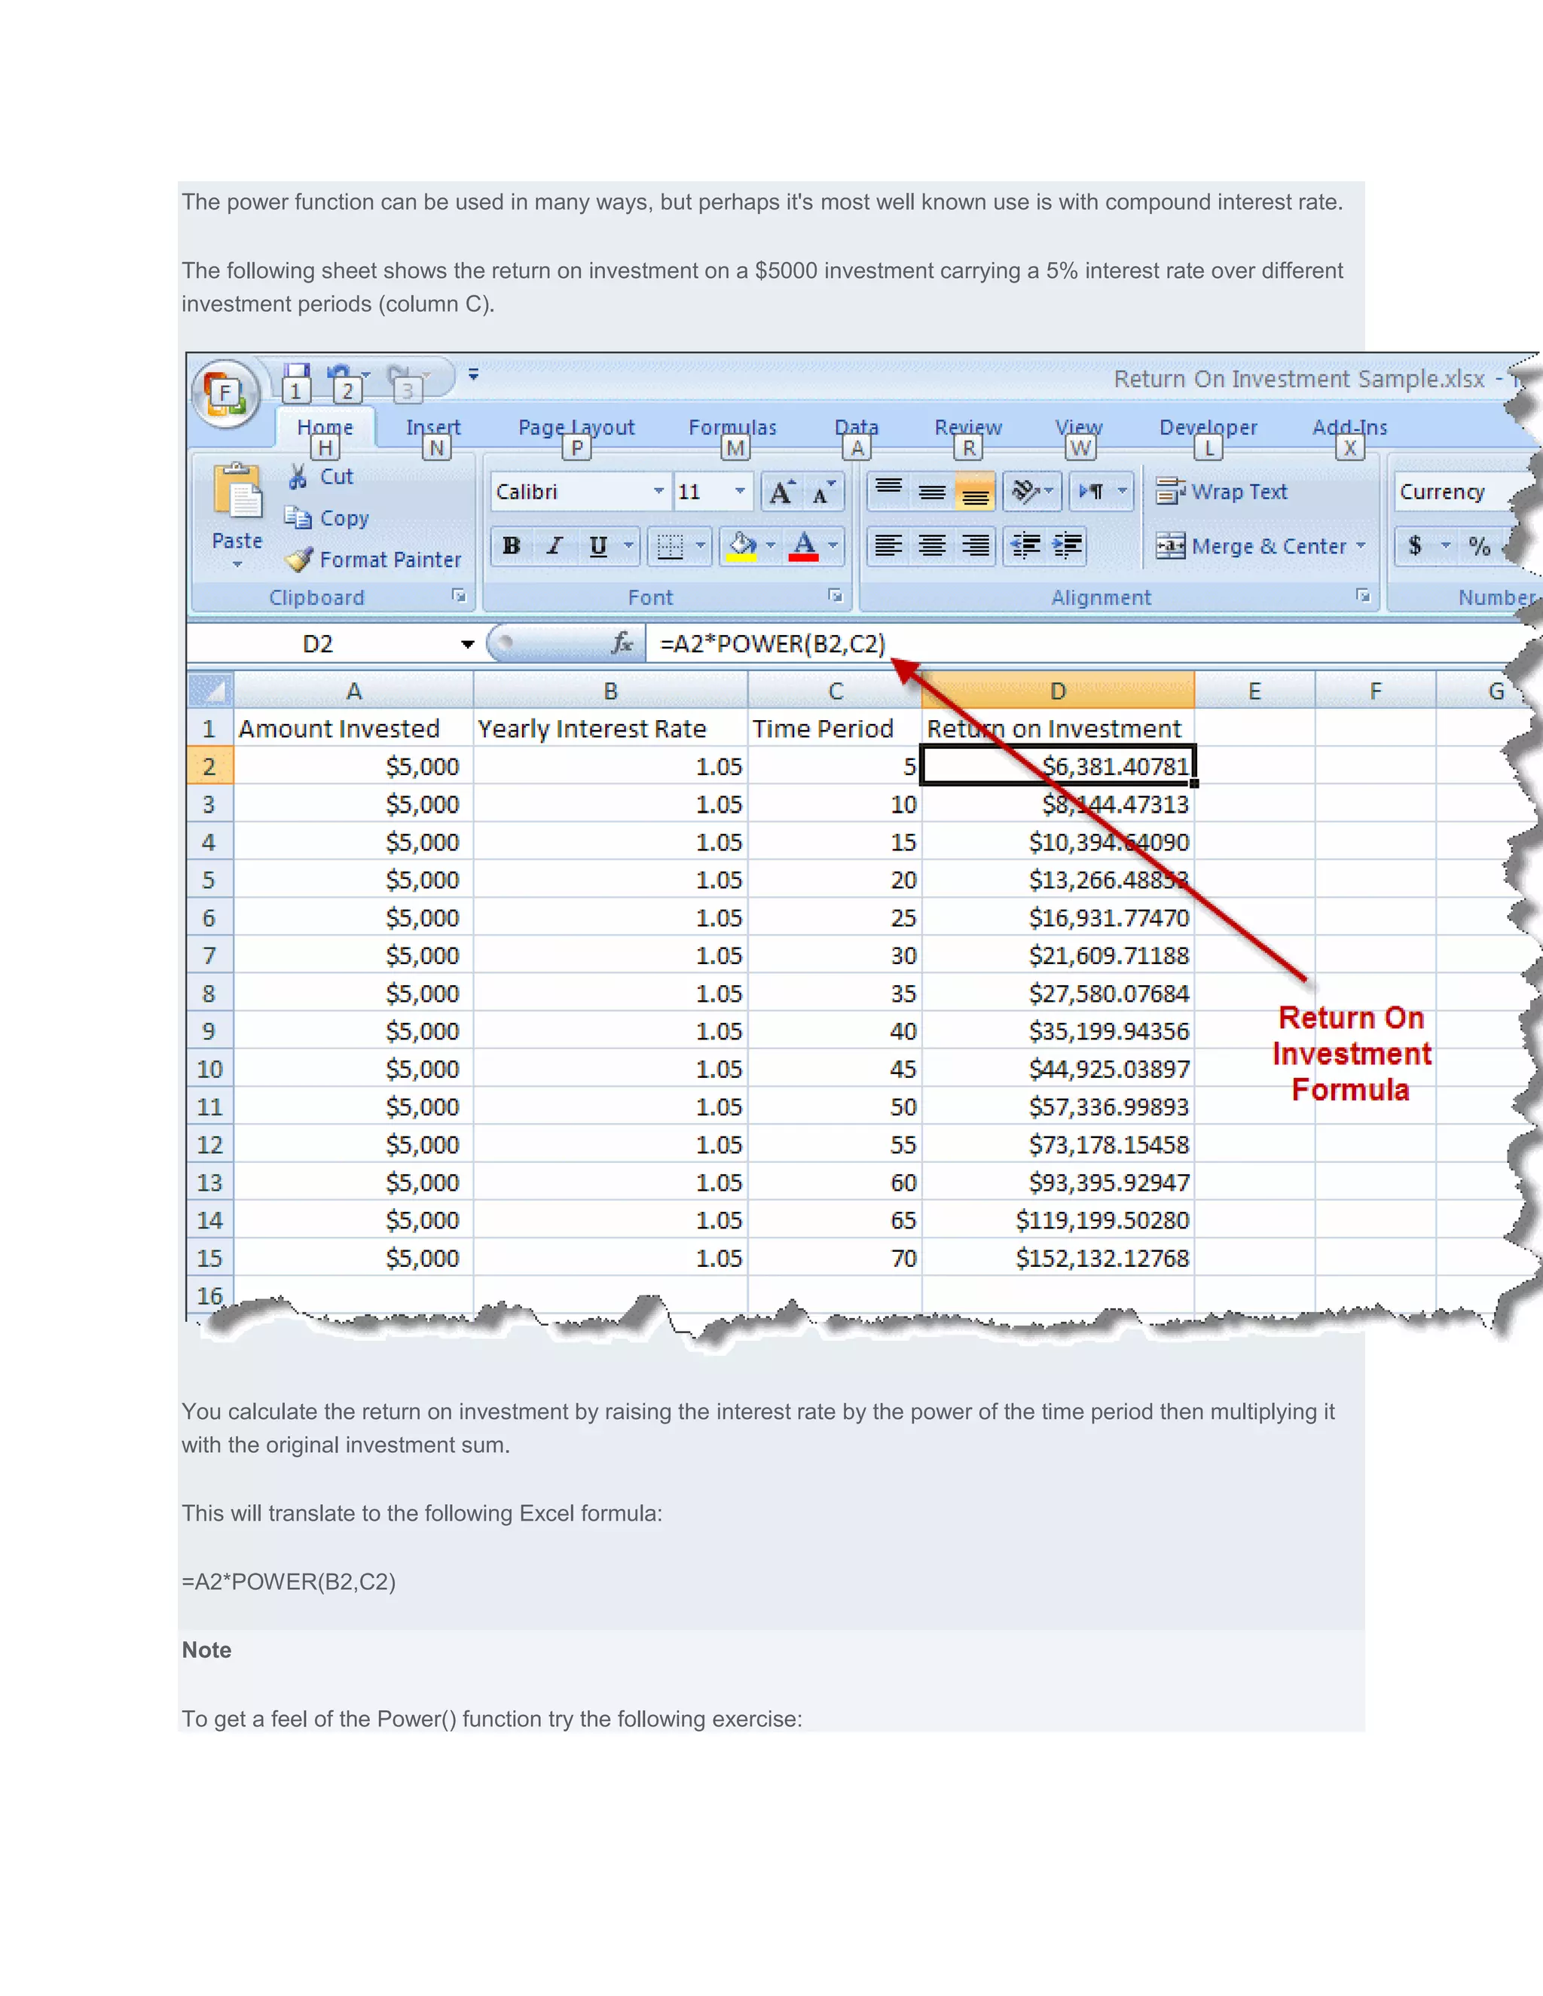Open the View ribbon tab
Image resolution: width=1543 pixels, height=1996 pixels.
(x=1079, y=427)
